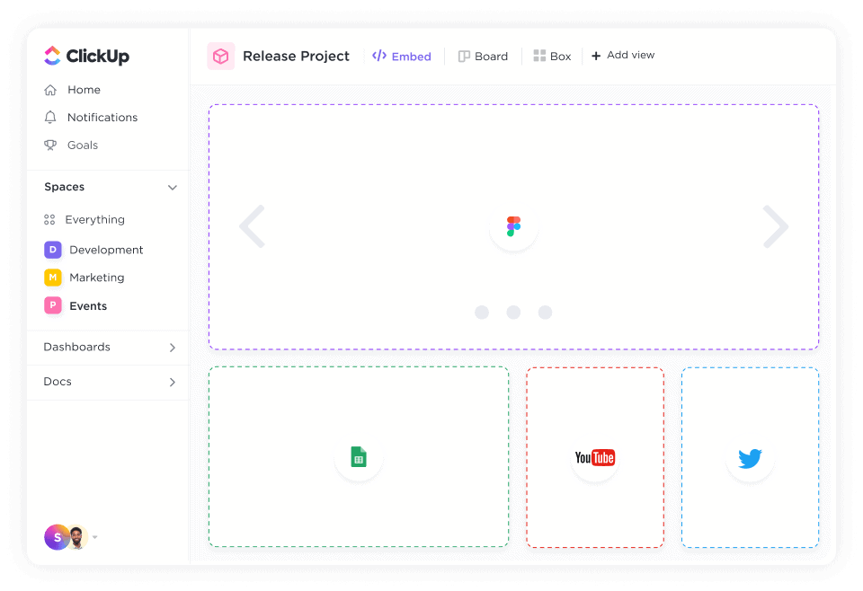
Task: Select the Everything space
Action: 85,220
